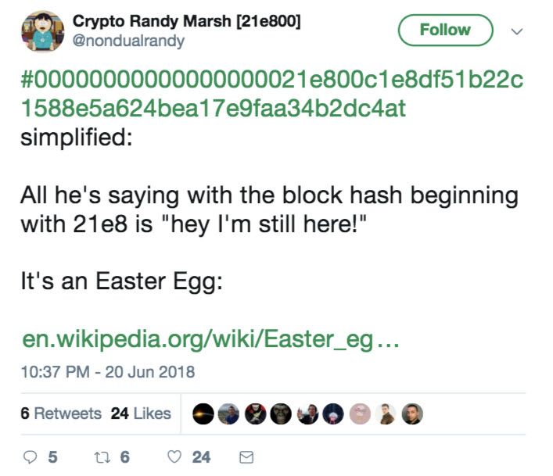
Task: Like the tweet with the heart icon
Action: [176, 456]
